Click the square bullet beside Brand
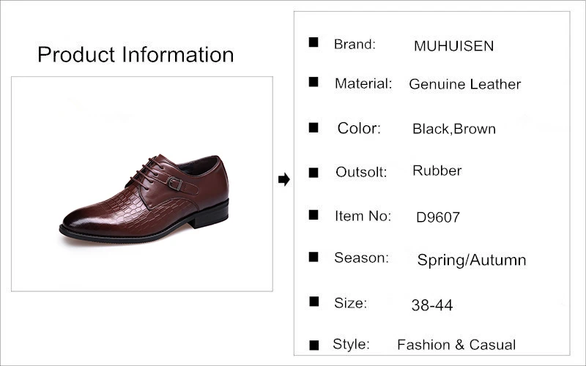Image resolution: width=586 pixels, height=366 pixels. (314, 42)
